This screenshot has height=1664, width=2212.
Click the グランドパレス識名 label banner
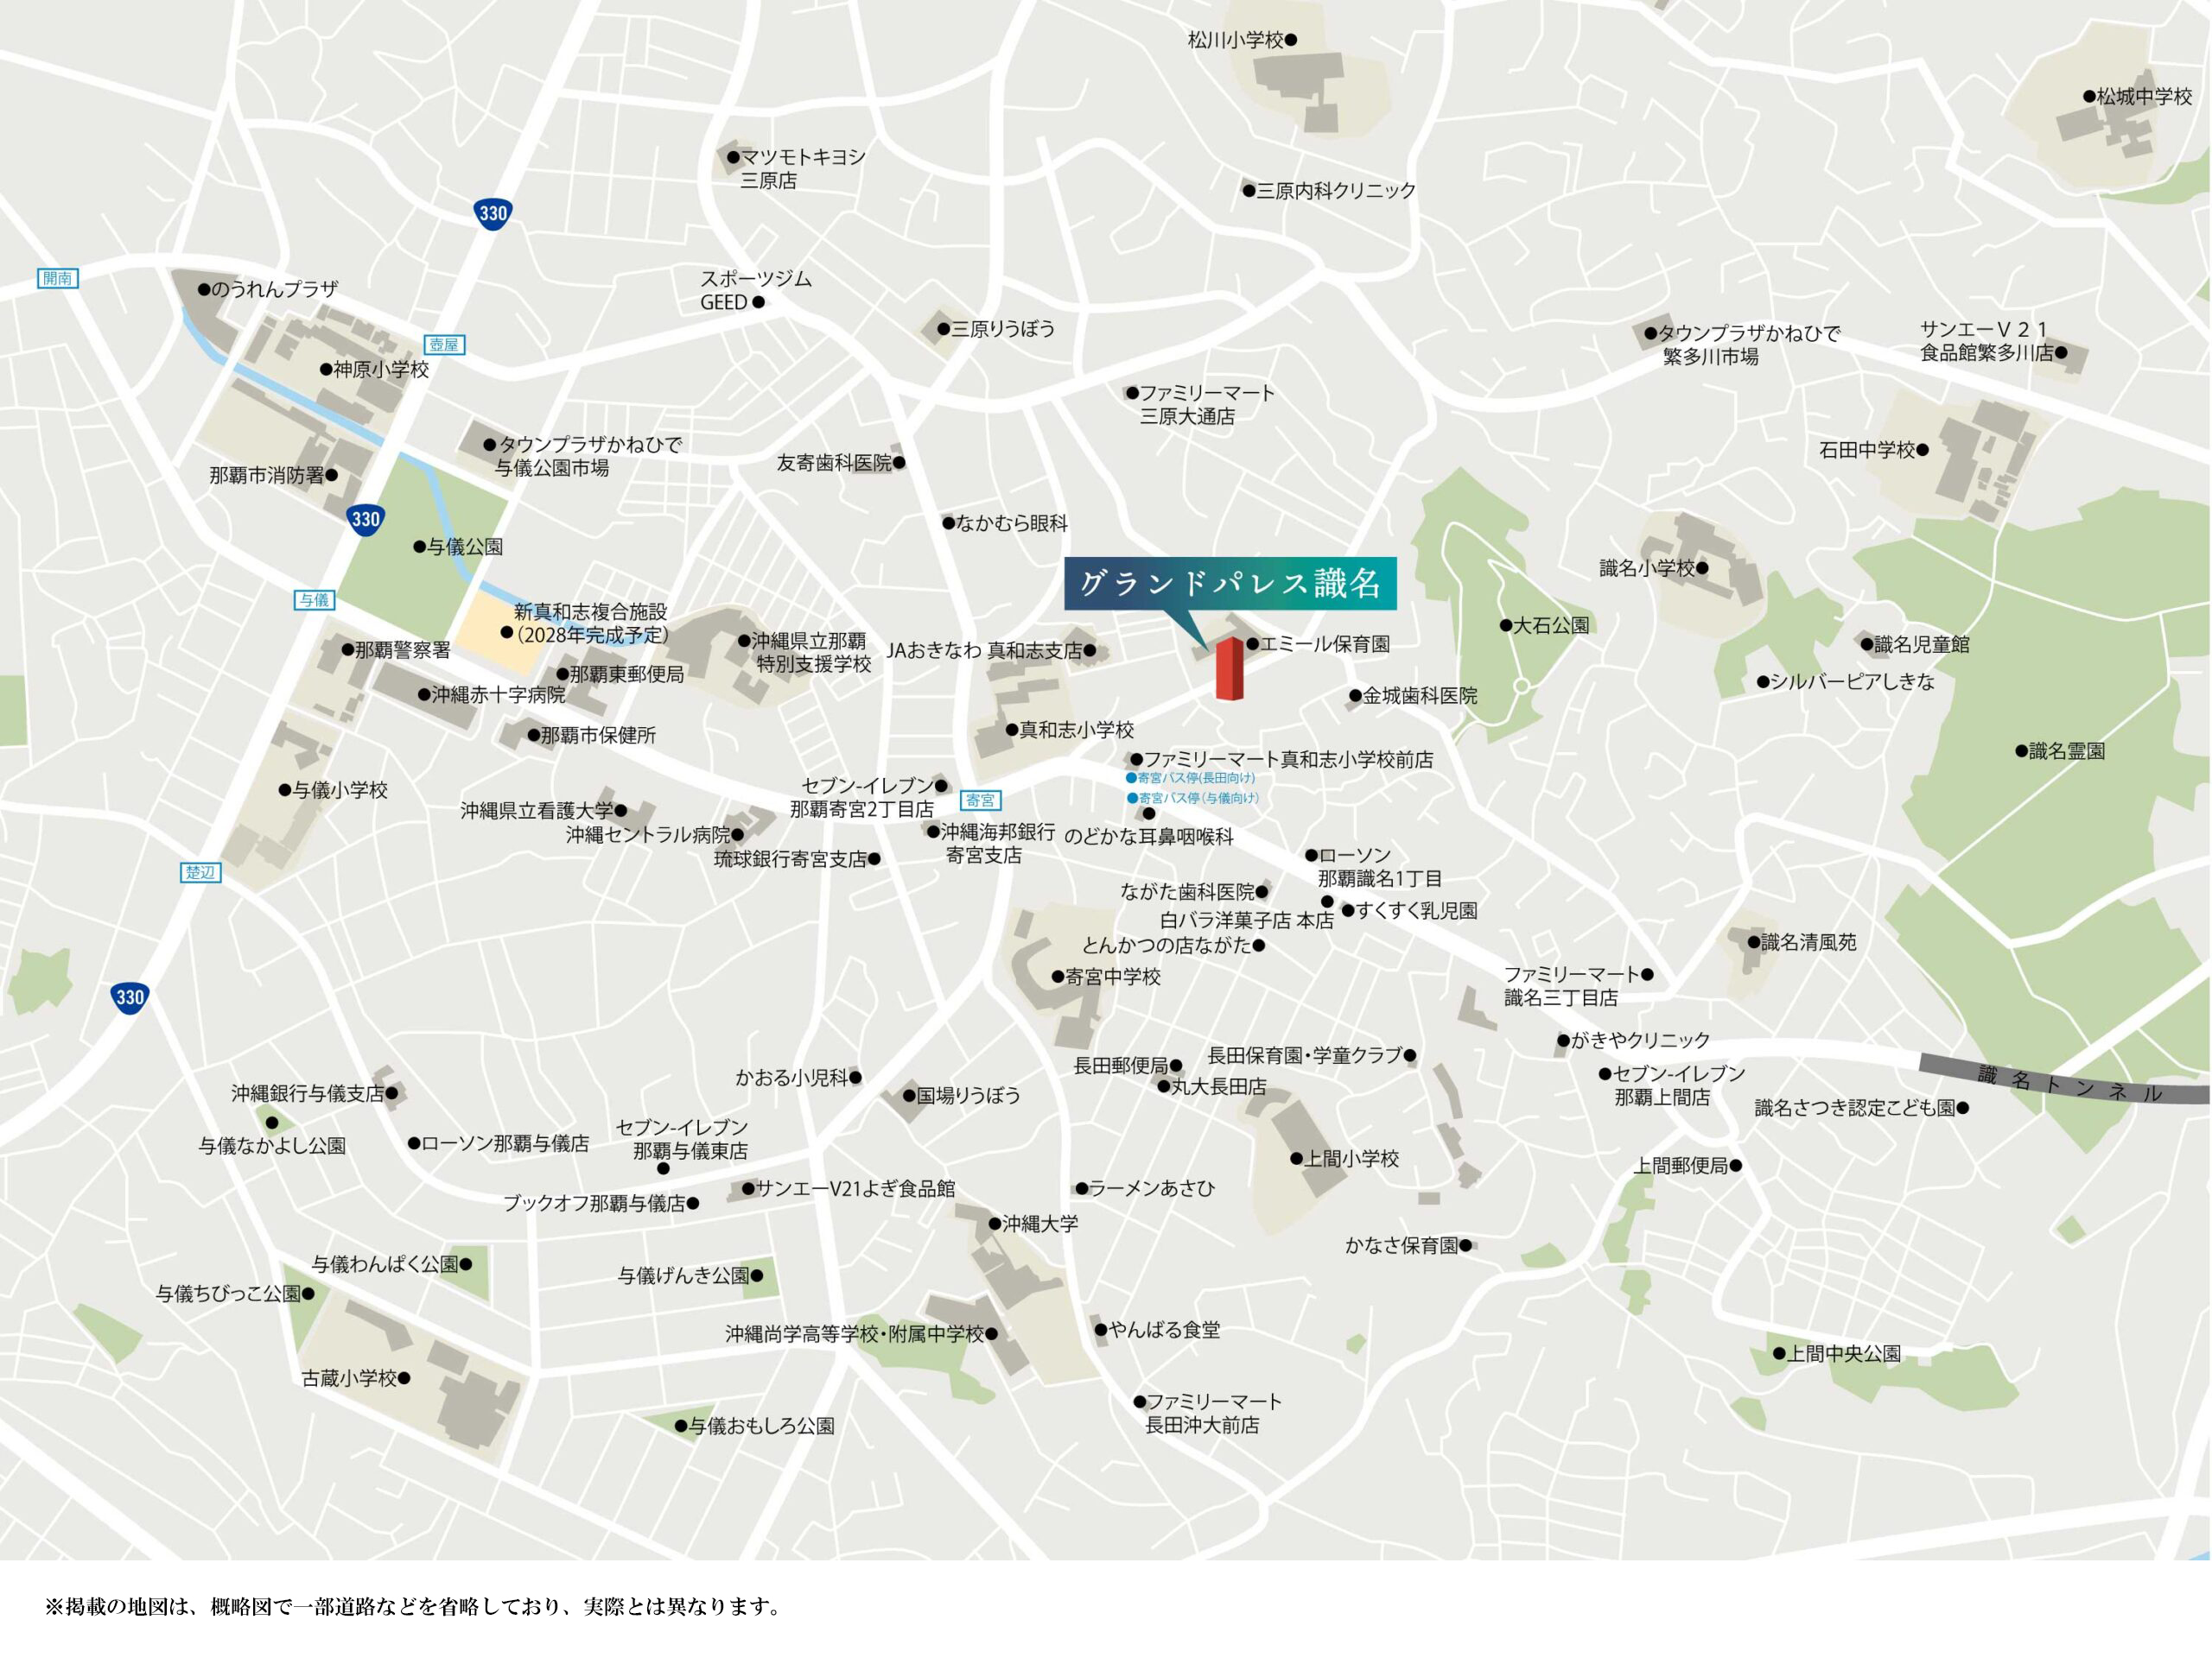coord(1230,584)
